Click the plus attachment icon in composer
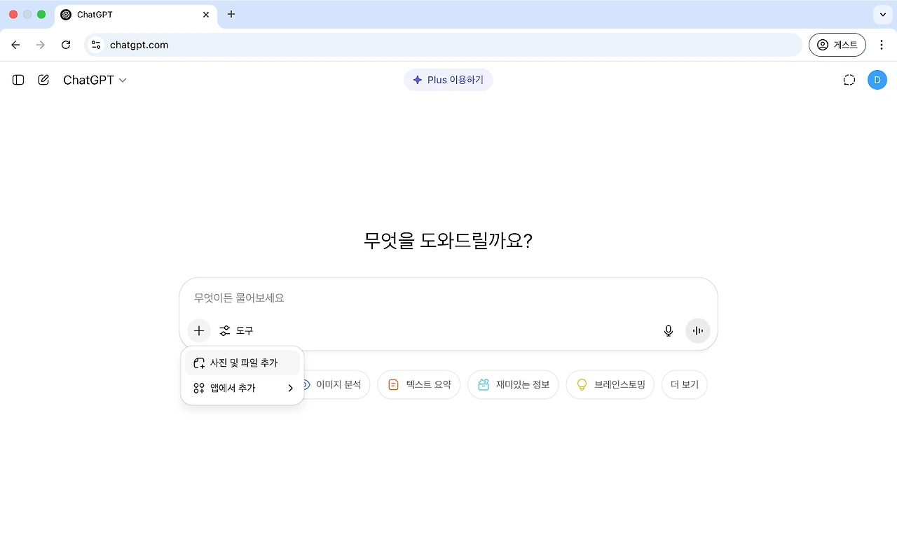897x560 pixels. tap(198, 330)
